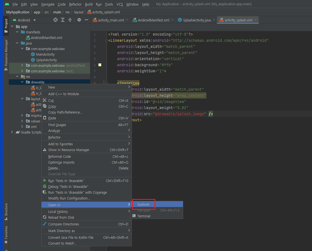This screenshot has height=251, width=312.
Task: Click the Collapse All icon in Project panel
Action: pos(70,20)
